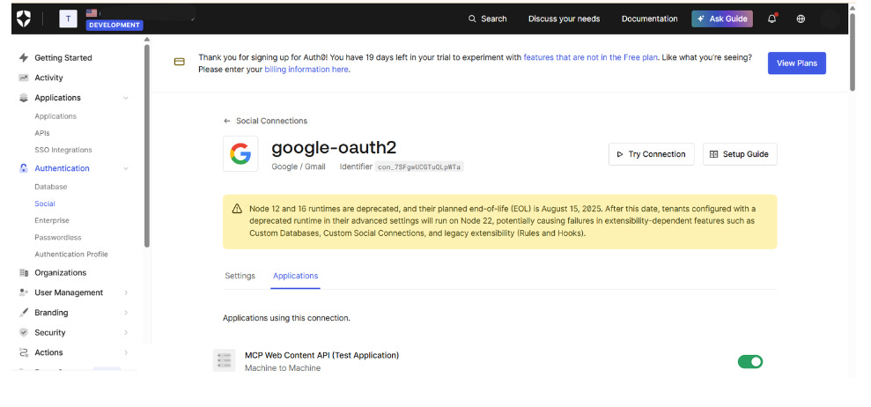
Task: Click the Google logo thumbnail
Action: (x=240, y=154)
